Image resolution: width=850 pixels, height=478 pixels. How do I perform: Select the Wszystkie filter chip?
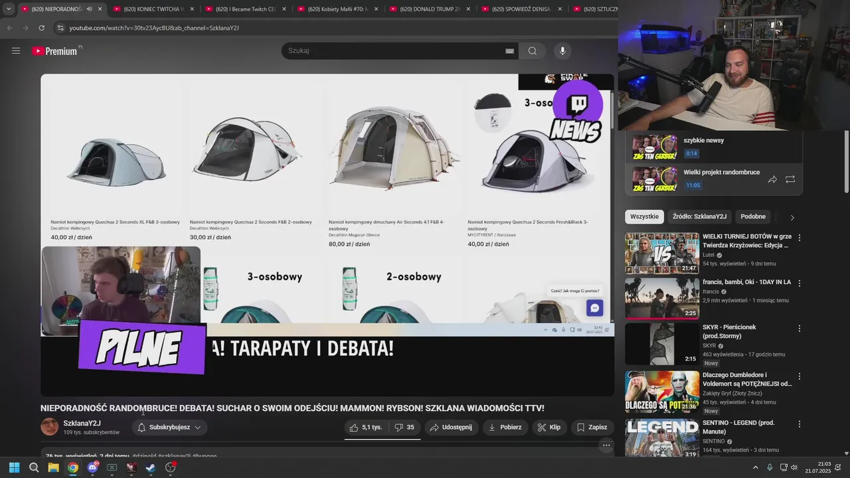644,216
